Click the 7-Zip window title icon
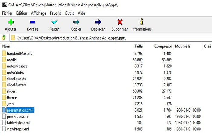Screen dimensions: 212x136 click(x=5, y=5)
